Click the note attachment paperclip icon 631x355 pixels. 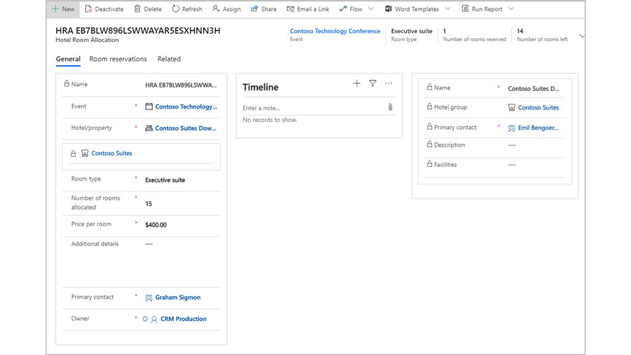[390, 107]
